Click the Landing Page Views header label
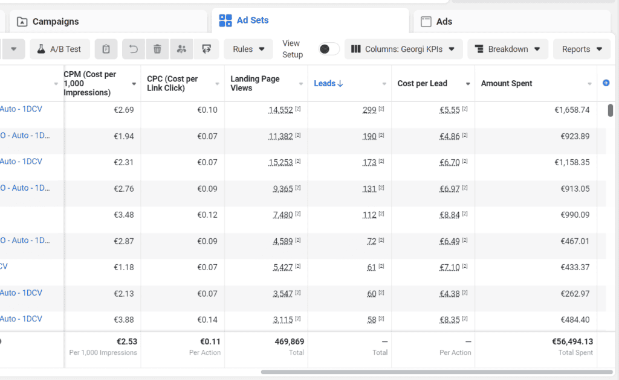This screenshot has height=380, width=619. [255, 83]
